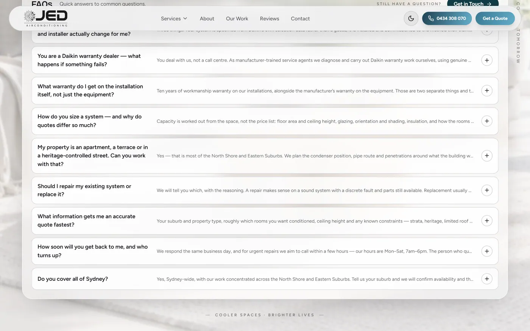Click the Get in Touch button

click(472, 3)
